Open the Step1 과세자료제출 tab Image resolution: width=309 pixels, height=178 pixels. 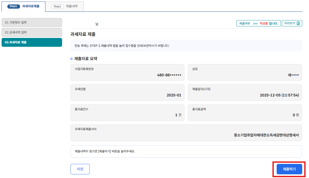[x=23, y=6]
